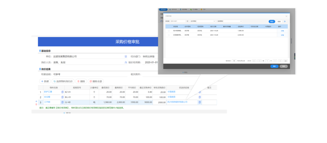327x143 pixels.
Task: Open supplier picker icon in 防护口罩 row
Action: (199, 92)
